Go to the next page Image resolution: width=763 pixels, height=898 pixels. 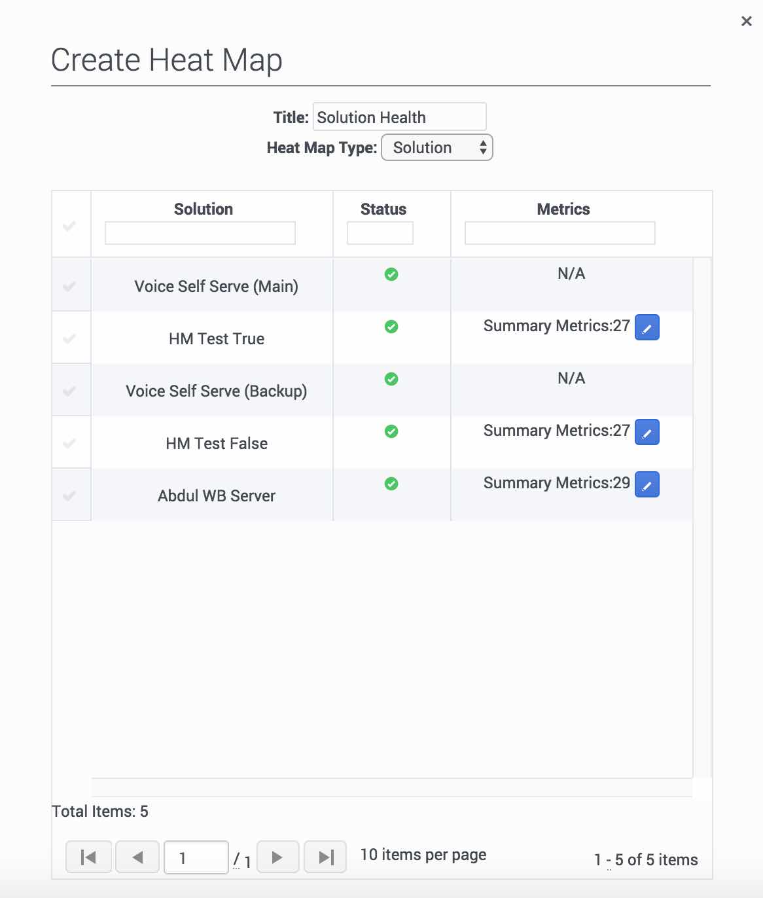pyautogui.click(x=277, y=857)
